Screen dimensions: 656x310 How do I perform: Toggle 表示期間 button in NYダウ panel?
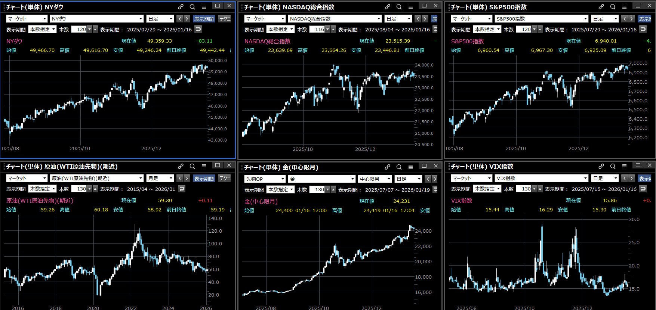[204, 19]
